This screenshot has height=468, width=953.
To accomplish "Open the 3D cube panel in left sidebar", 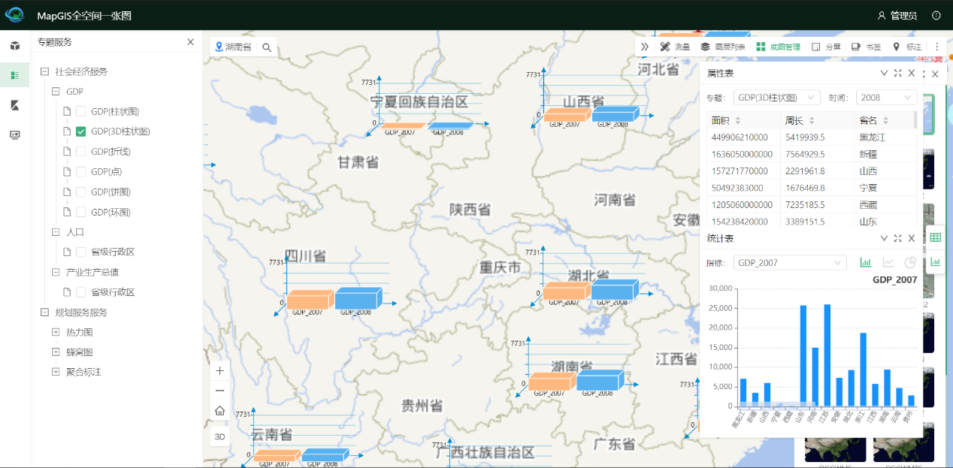I will [x=14, y=46].
